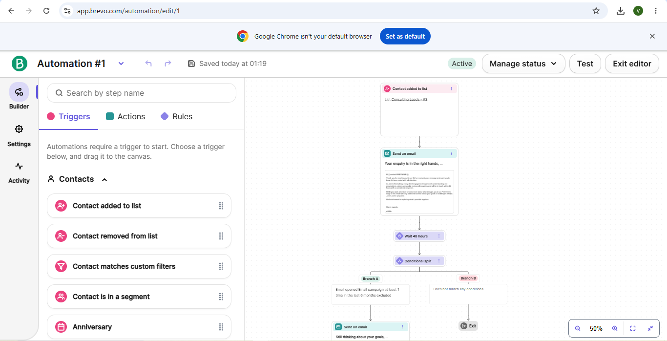
Task: Click the Contact added to list icon
Action: [61, 206]
